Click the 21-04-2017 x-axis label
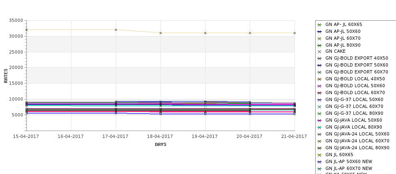Screen dimensions: 396x174 pos(294,136)
